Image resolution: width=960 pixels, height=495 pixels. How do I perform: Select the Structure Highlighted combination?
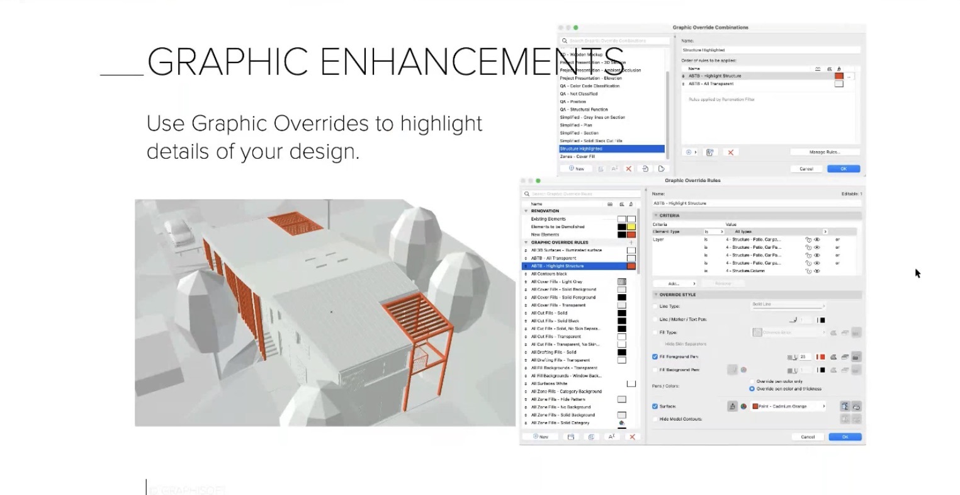(611, 149)
